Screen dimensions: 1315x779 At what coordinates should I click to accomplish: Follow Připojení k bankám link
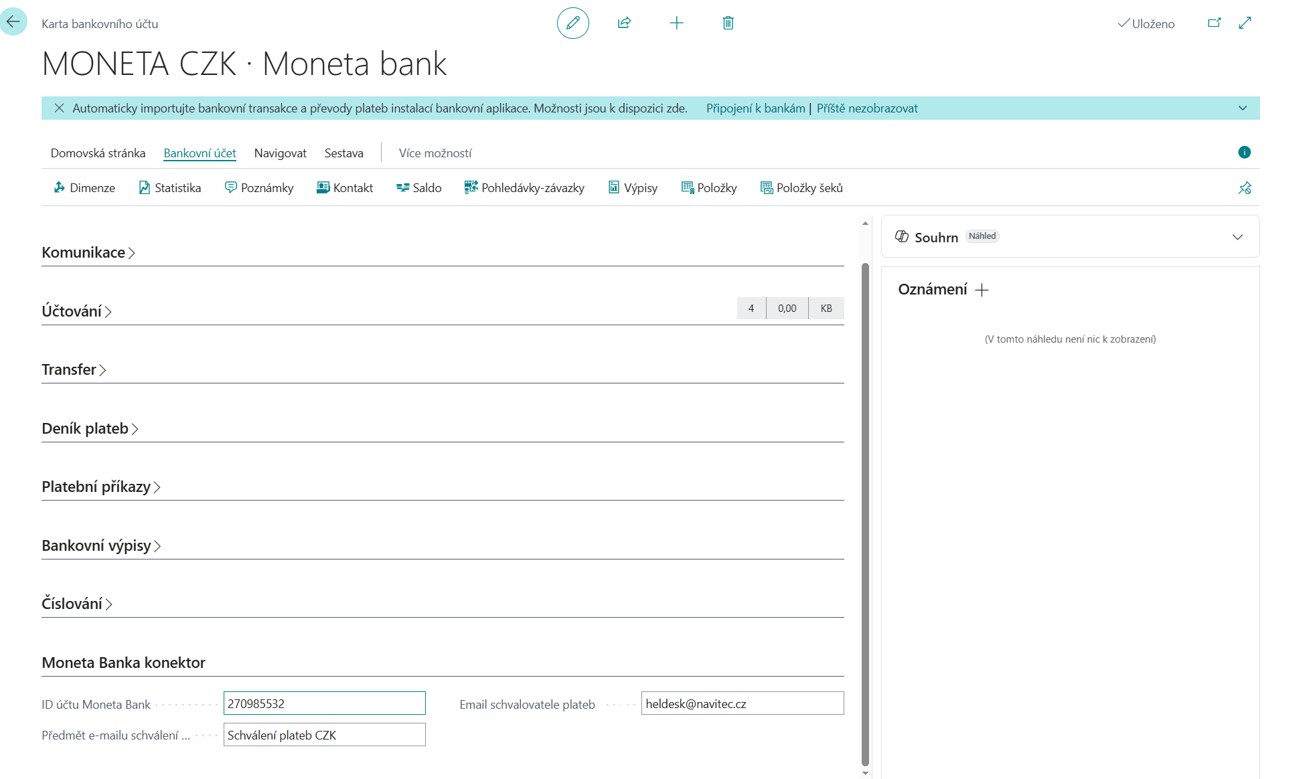tap(755, 108)
